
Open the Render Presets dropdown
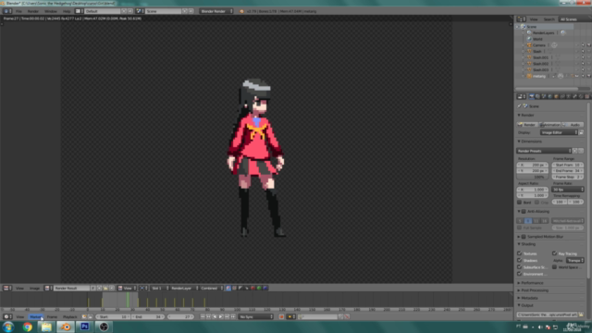tap(544, 151)
